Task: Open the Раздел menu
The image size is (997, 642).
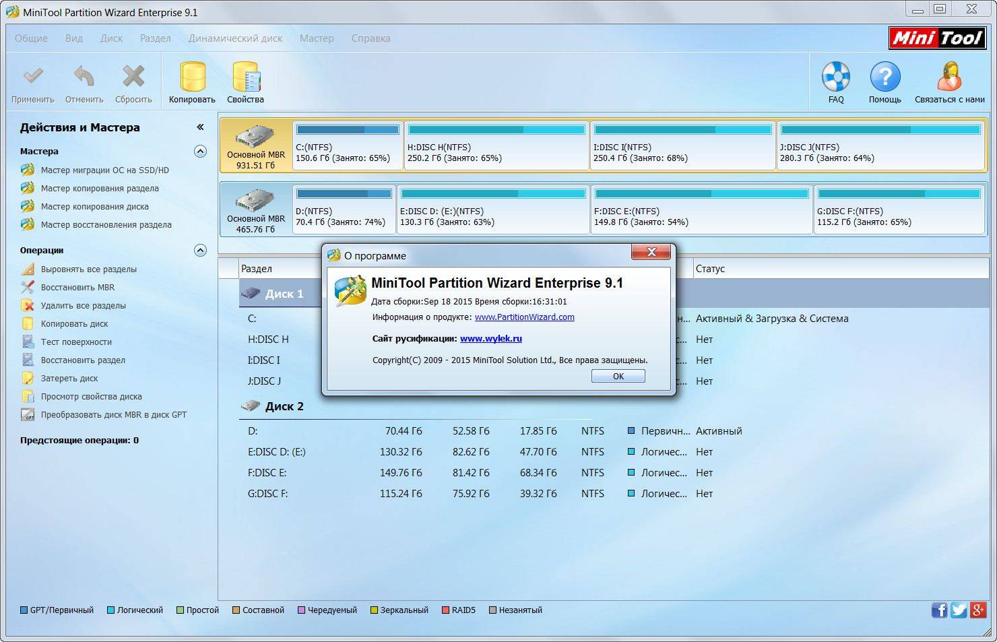Action: [155, 38]
